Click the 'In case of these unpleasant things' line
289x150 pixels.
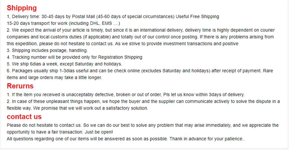[x=143, y=102]
